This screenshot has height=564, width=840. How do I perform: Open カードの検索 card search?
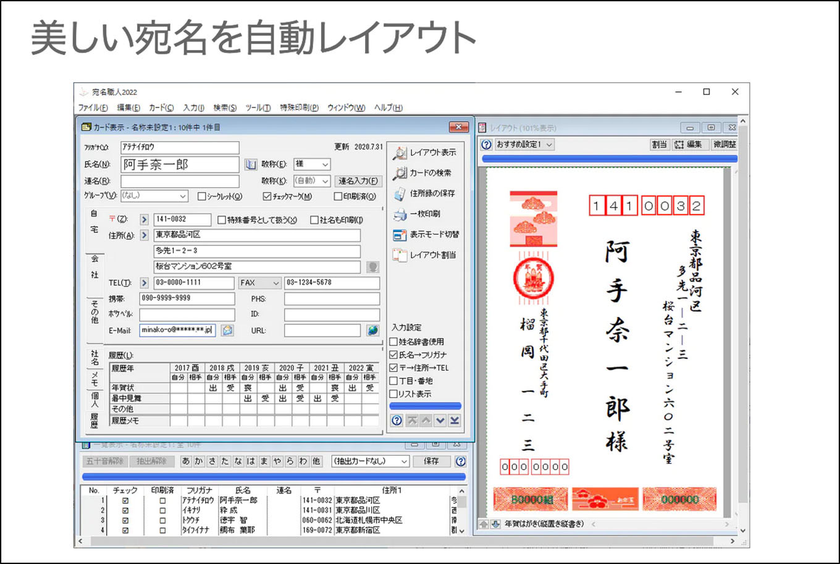tap(400, 173)
